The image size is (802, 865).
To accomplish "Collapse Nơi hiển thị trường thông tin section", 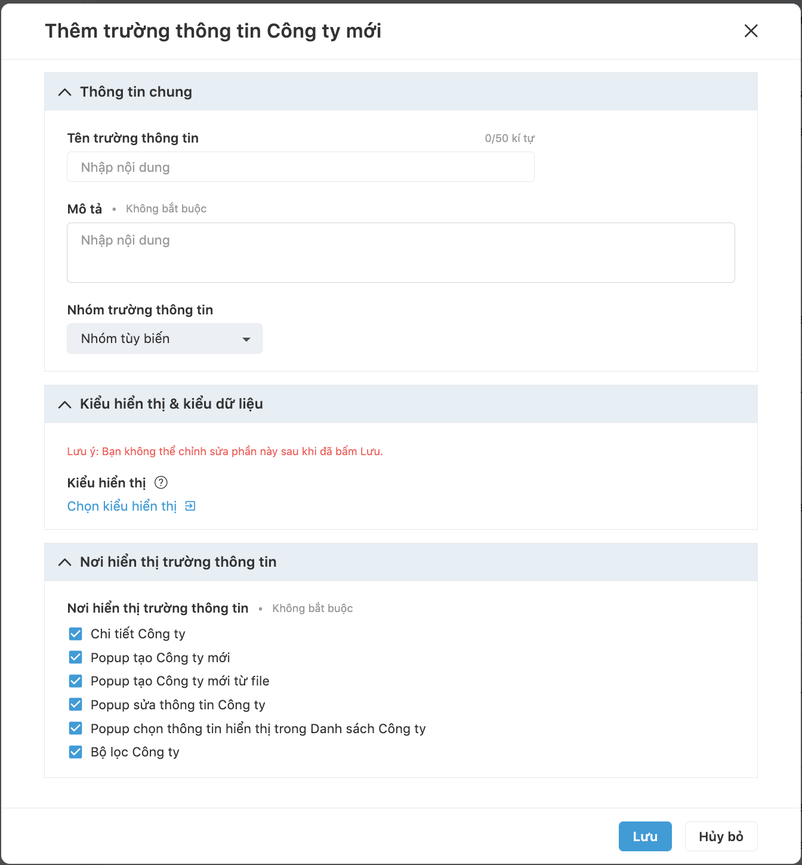I will pyautogui.click(x=65, y=562).
